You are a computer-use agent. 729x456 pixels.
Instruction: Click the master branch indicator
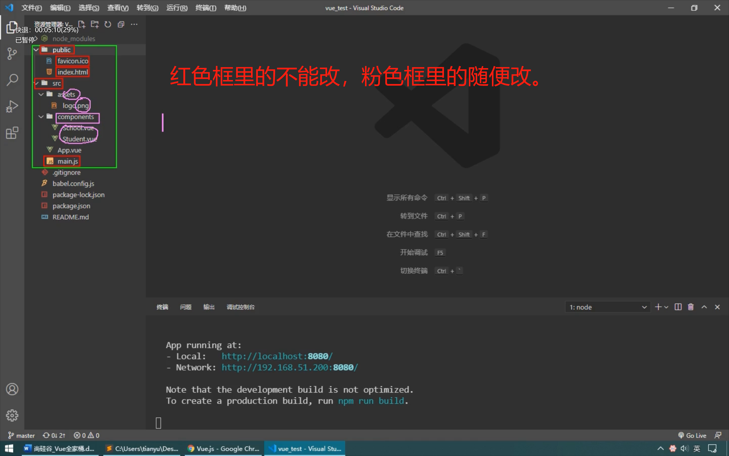click(21, 435)
